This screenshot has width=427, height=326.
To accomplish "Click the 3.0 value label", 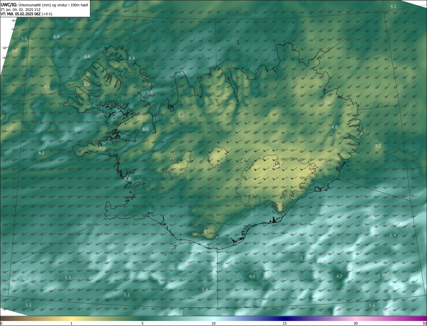I will 181,115.
